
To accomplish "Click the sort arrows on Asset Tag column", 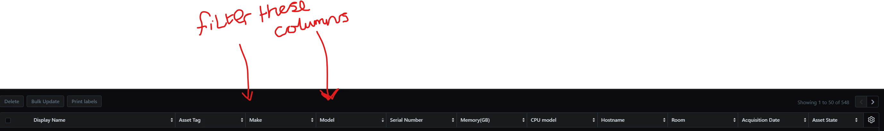I will point(242,120).
